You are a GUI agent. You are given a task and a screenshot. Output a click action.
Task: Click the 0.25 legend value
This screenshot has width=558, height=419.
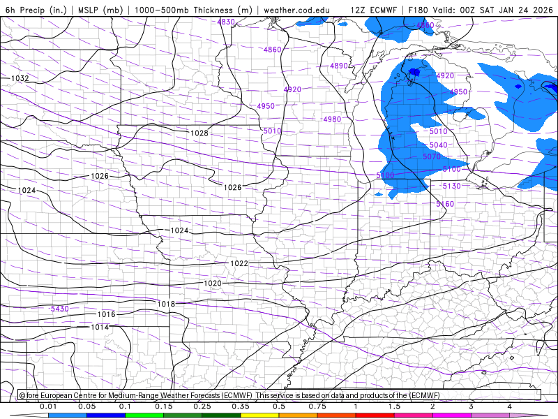click(x=202, y=406)
